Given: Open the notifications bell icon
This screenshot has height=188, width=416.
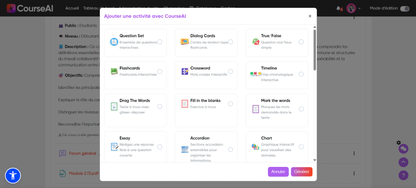Looking at the screenshot, I should [x=338, y=8].
